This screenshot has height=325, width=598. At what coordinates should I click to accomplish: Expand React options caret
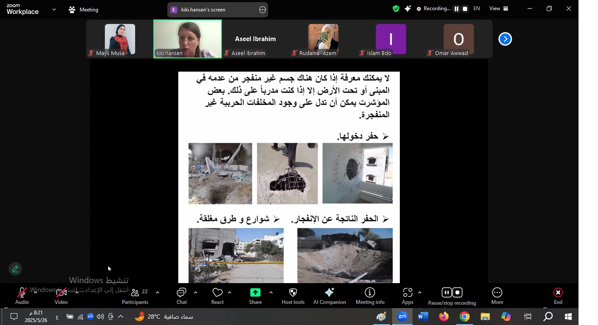(x=230, y=292)
